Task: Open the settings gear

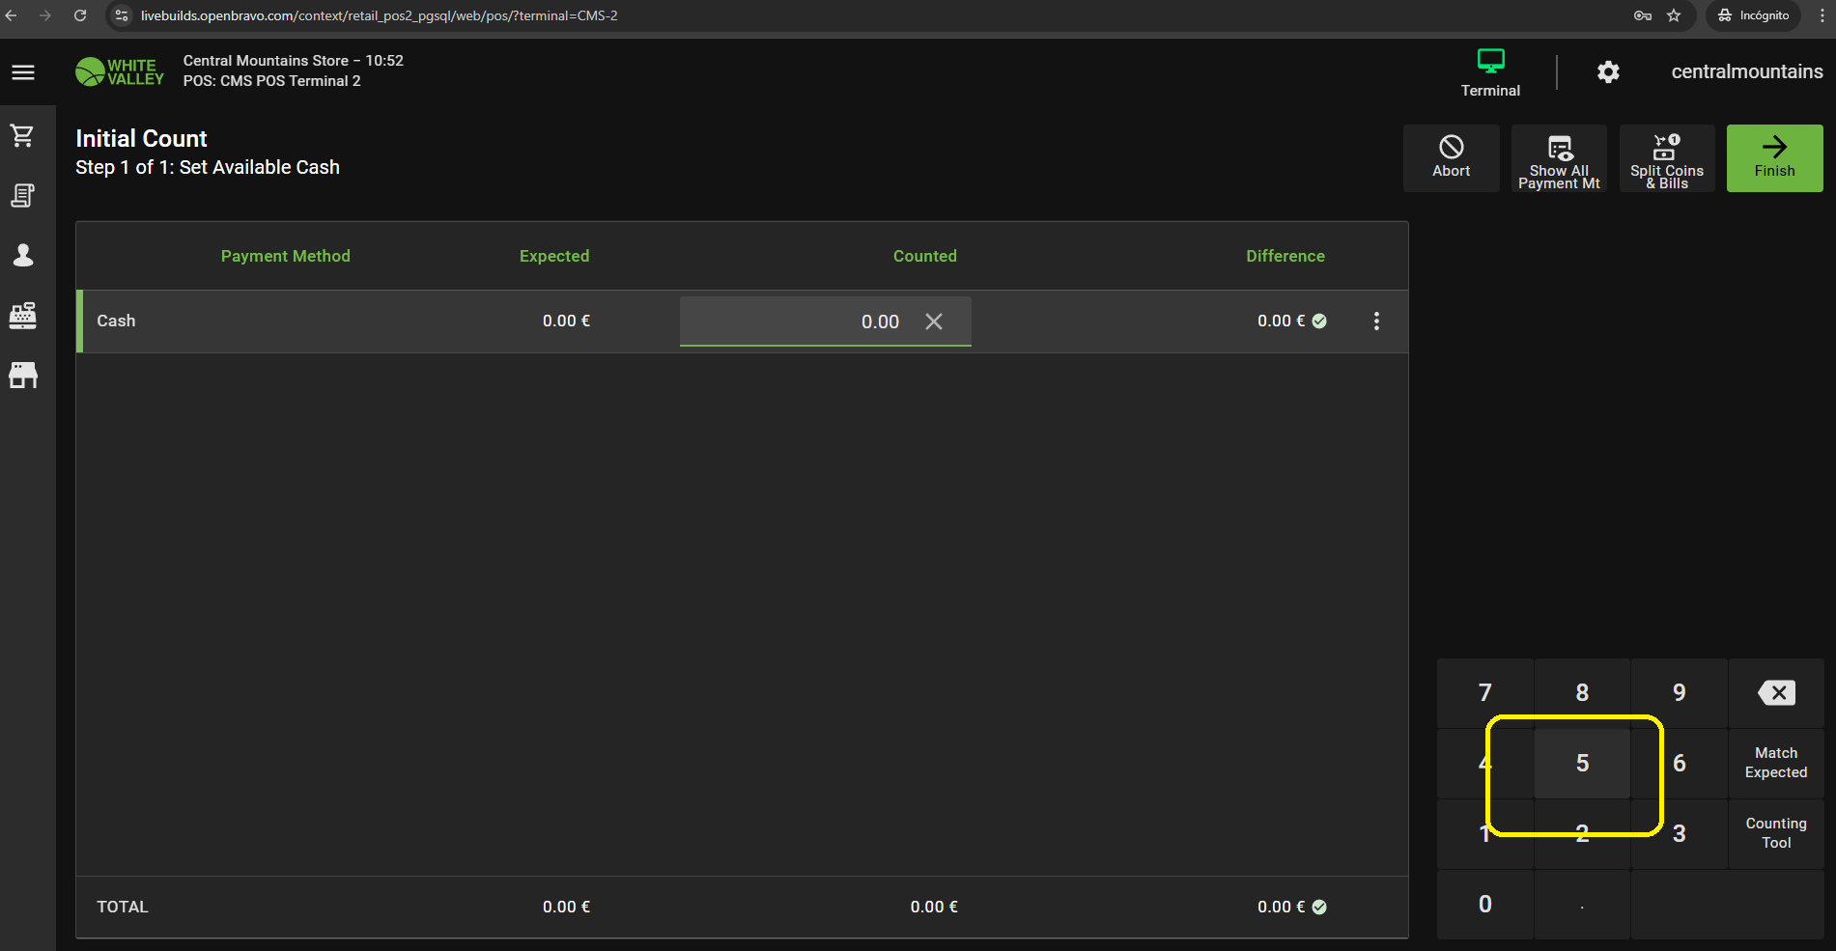Action: 1608,71
